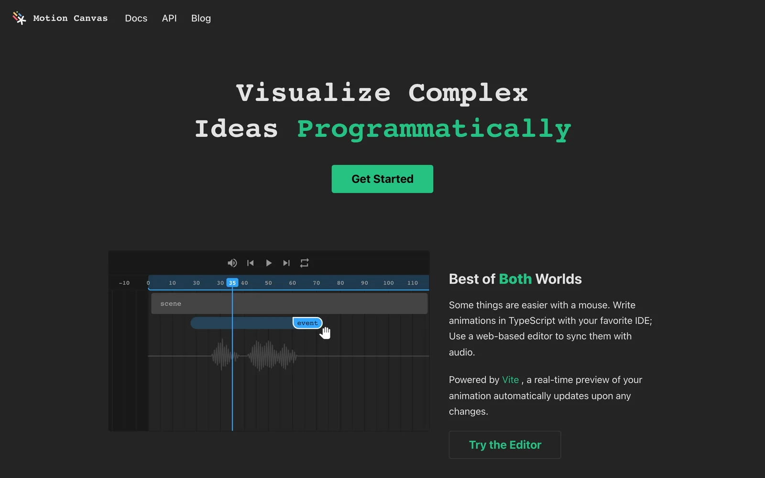Click the -10 tick on timeline ruler
Image resolution: width=765 pixels, height=478 pixels.
click(x=124, y=283)
